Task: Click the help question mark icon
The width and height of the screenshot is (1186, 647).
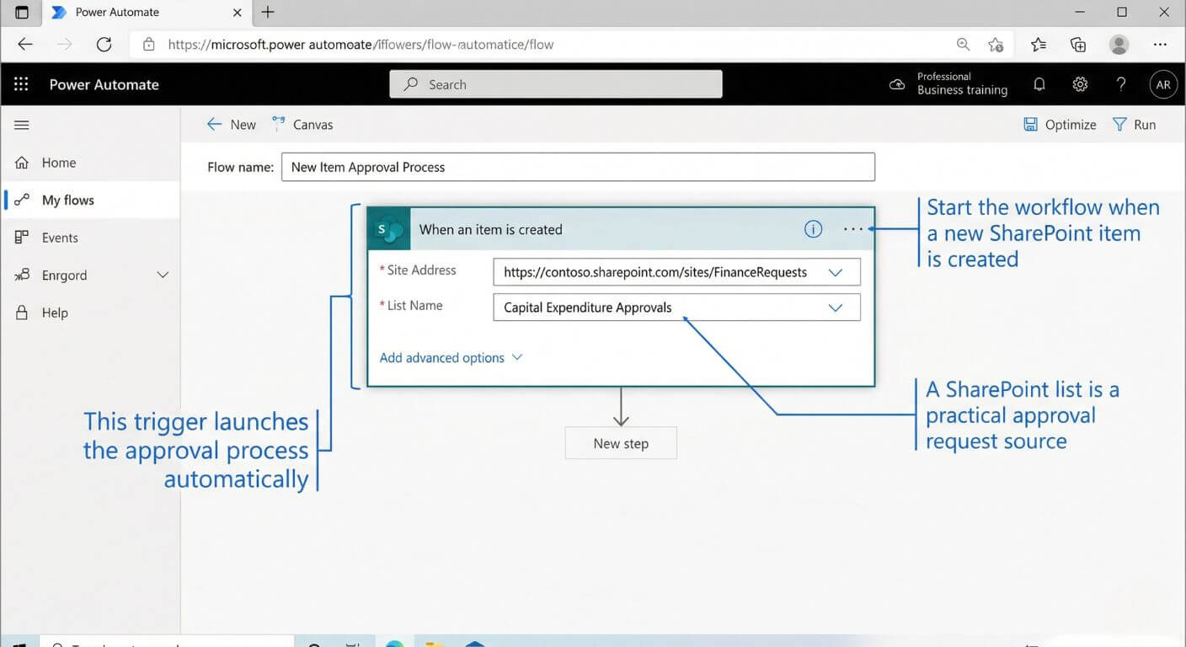Action: coord(1121,84)
